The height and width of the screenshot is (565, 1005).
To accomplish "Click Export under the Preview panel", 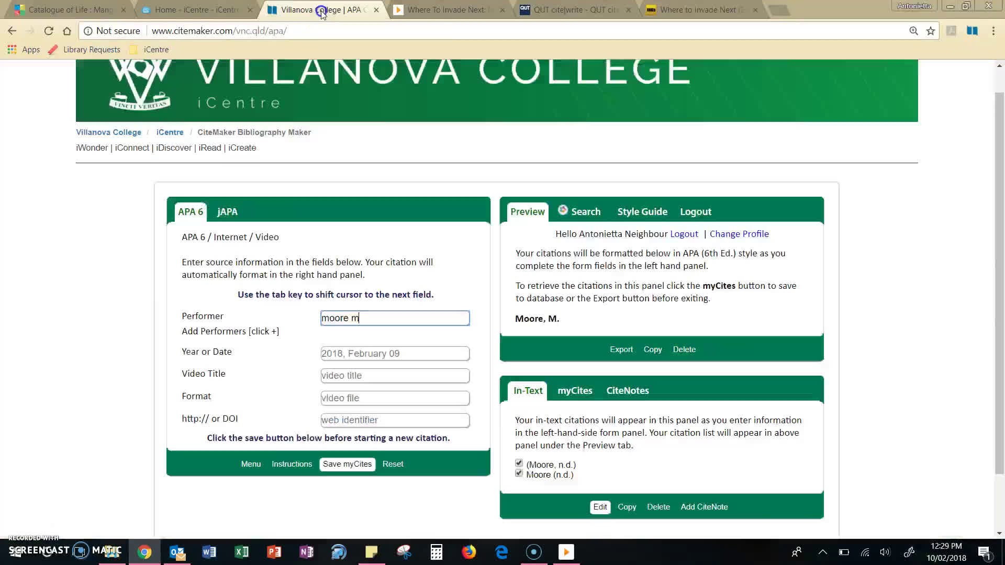I will (621, 349).
